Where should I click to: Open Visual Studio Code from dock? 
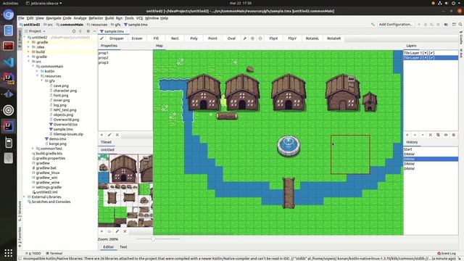click(x=8, y=62)
